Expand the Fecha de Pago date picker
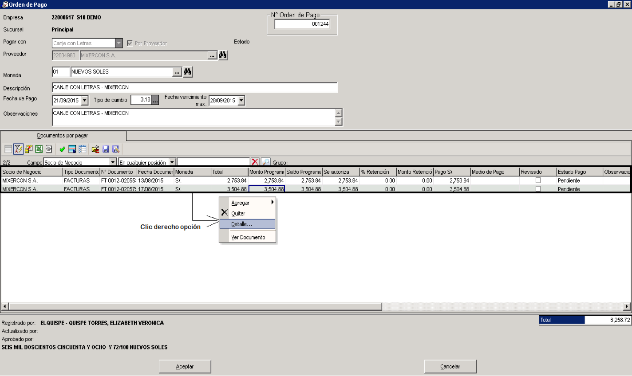 coord(85,100)
